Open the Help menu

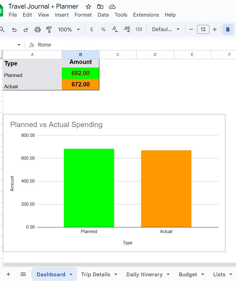point(170,15)
